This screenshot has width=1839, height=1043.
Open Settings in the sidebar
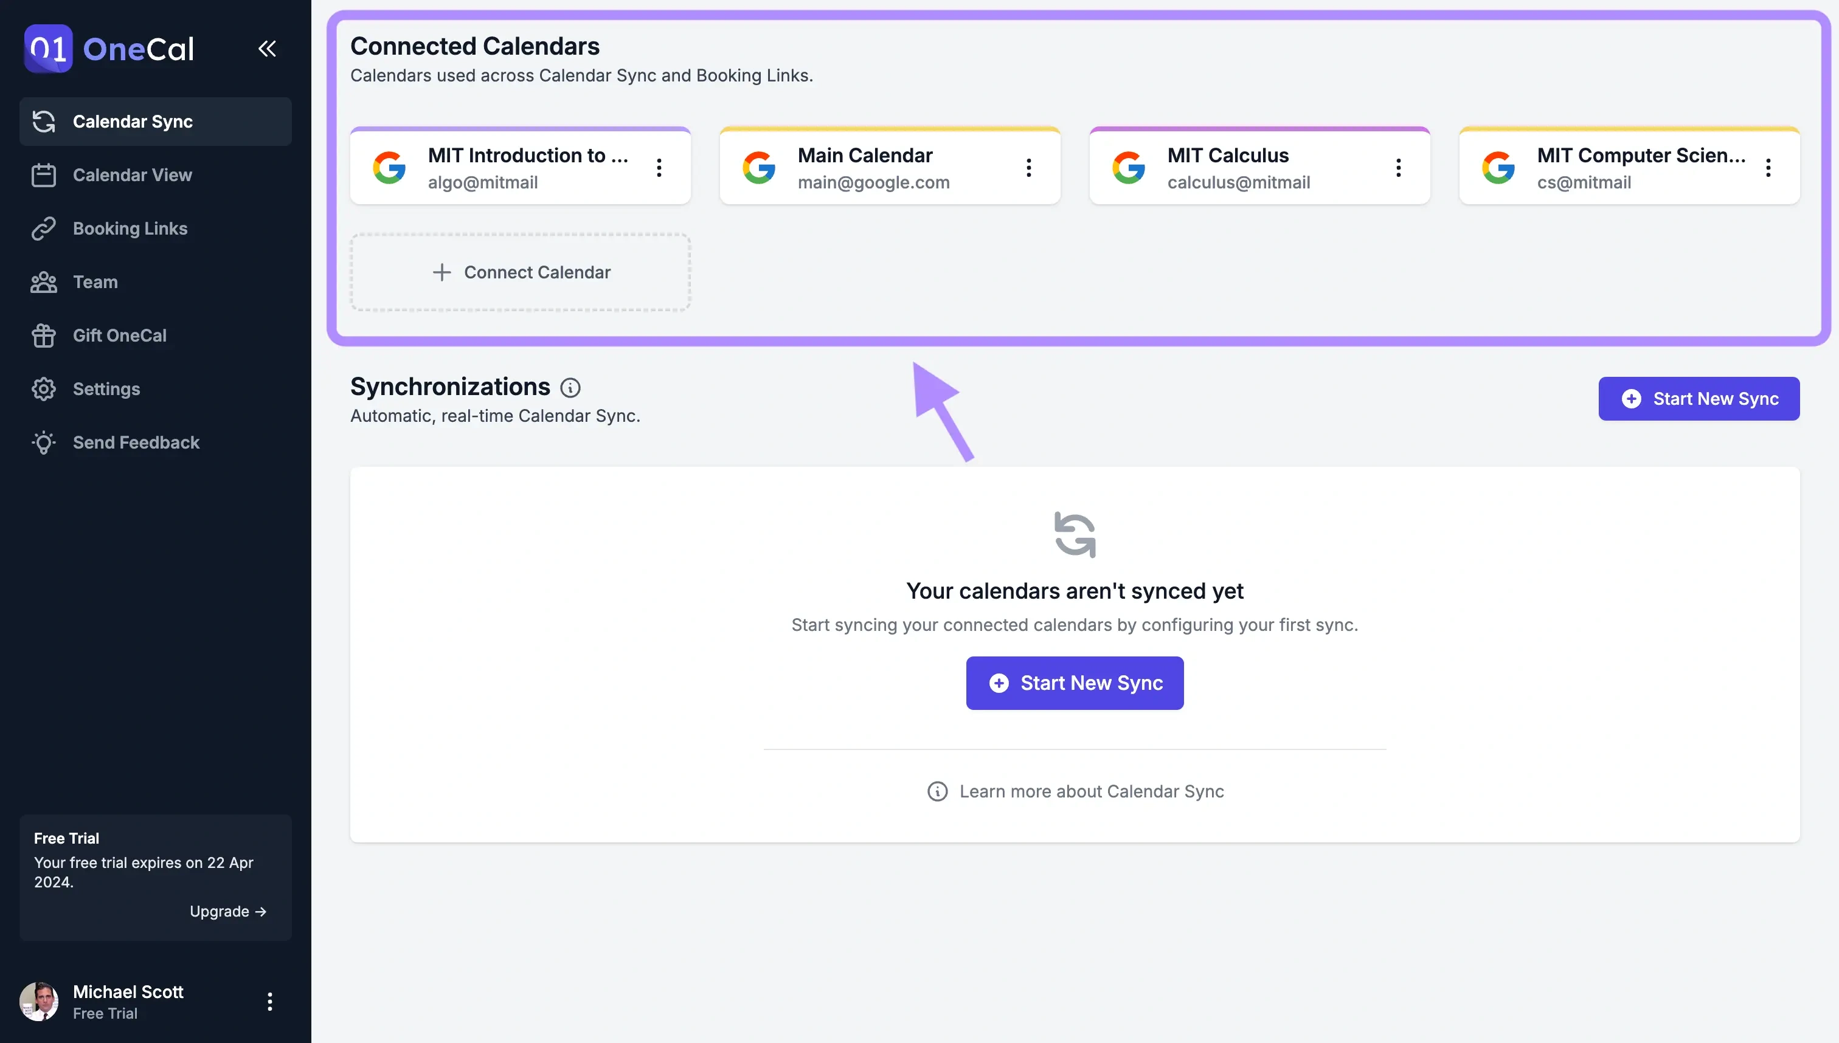click(x=106, y=389)
